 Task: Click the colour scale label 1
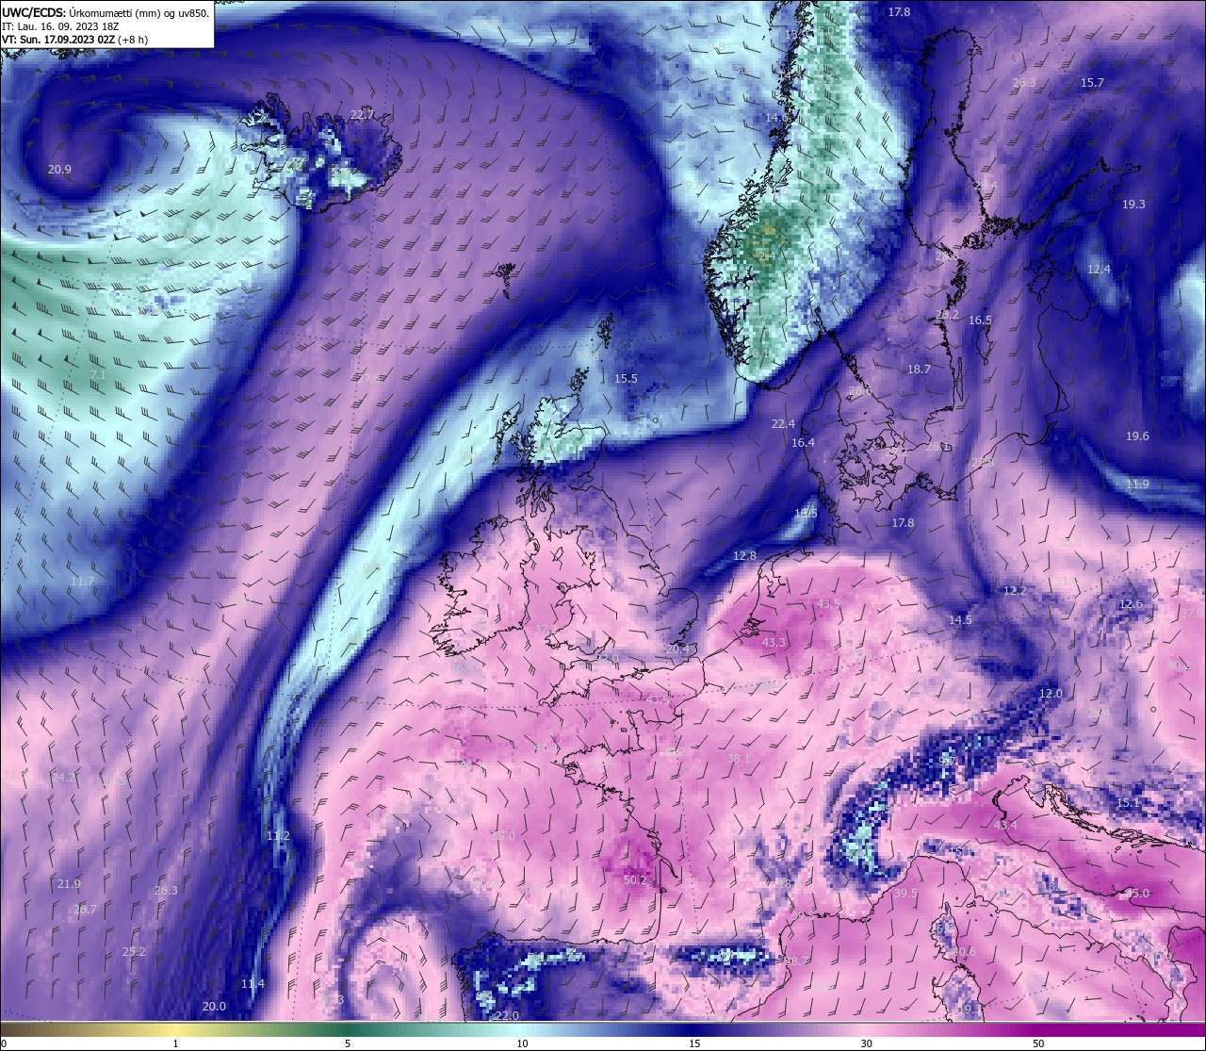pos(175,1043)
